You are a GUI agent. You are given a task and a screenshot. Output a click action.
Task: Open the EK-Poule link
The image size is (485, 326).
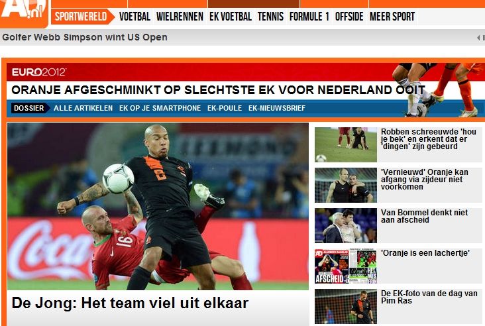pos(225,108)
